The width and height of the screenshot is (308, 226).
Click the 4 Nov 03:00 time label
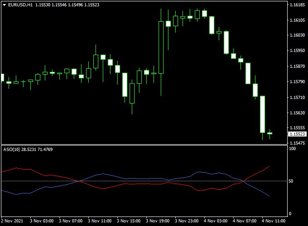click(216, 221)
